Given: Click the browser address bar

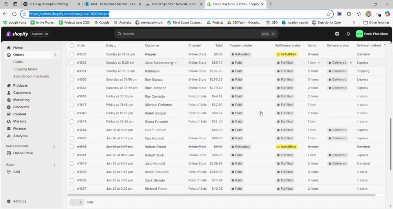Looking at the screenshot, I should (177, 14).
